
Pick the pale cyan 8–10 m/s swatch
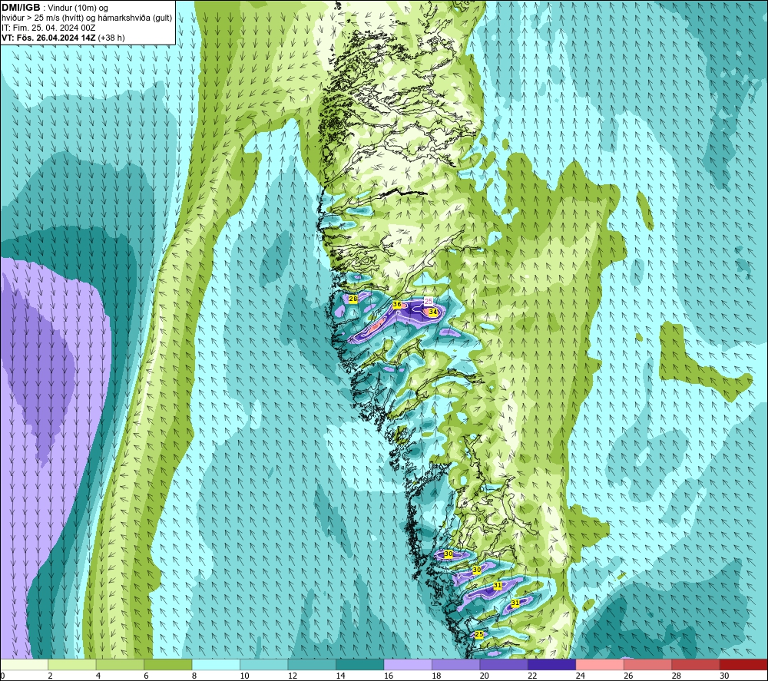coord(216,665)
